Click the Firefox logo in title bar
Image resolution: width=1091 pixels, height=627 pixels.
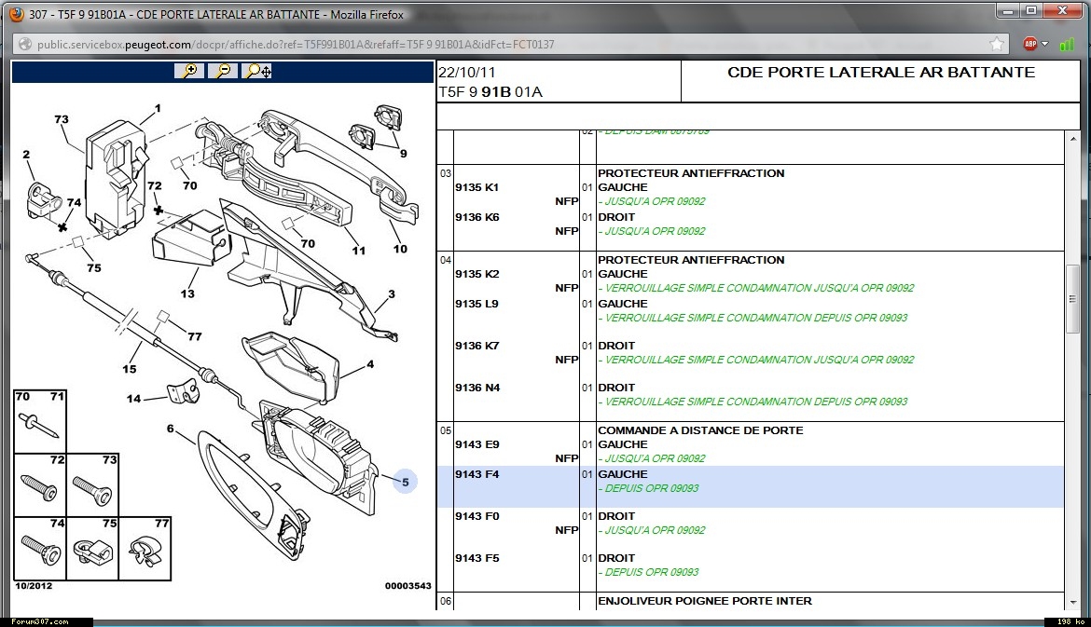point(15,12)
